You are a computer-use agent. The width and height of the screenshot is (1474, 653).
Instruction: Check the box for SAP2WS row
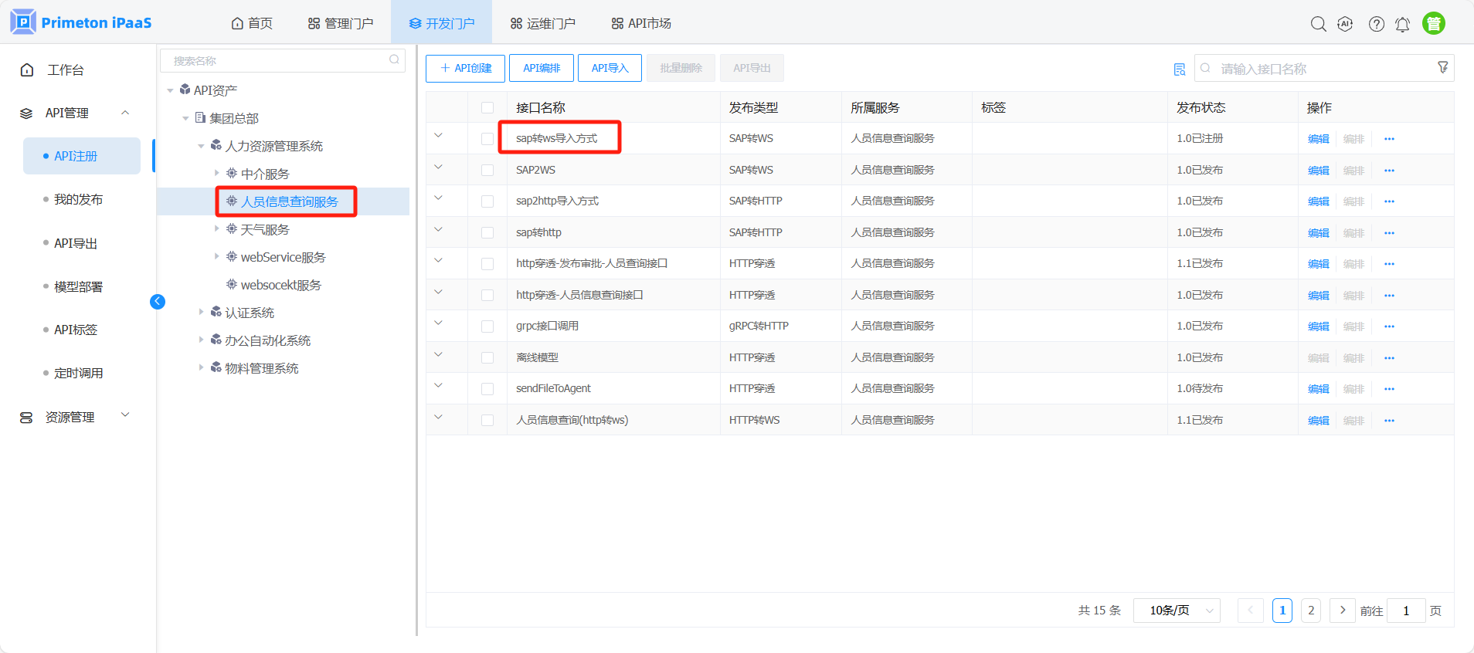click(x=487, y=171)
